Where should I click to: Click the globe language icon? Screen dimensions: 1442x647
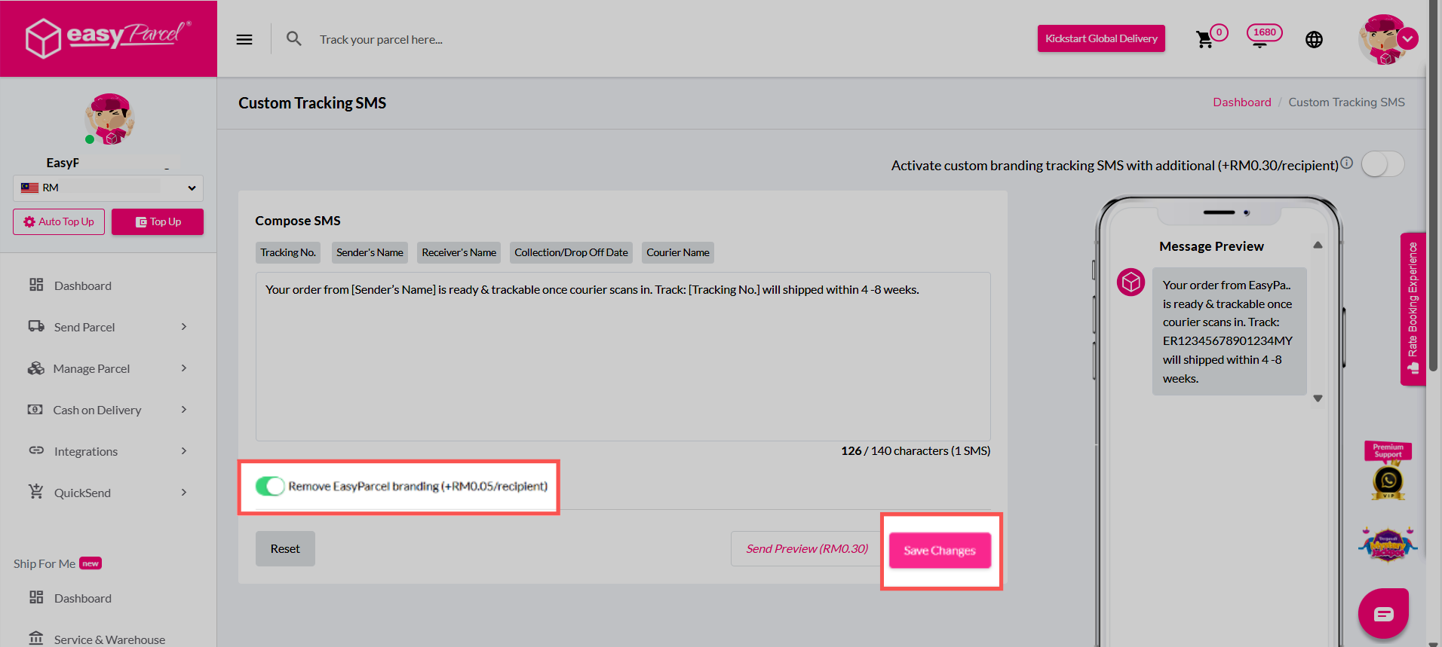pos(1314,39)
